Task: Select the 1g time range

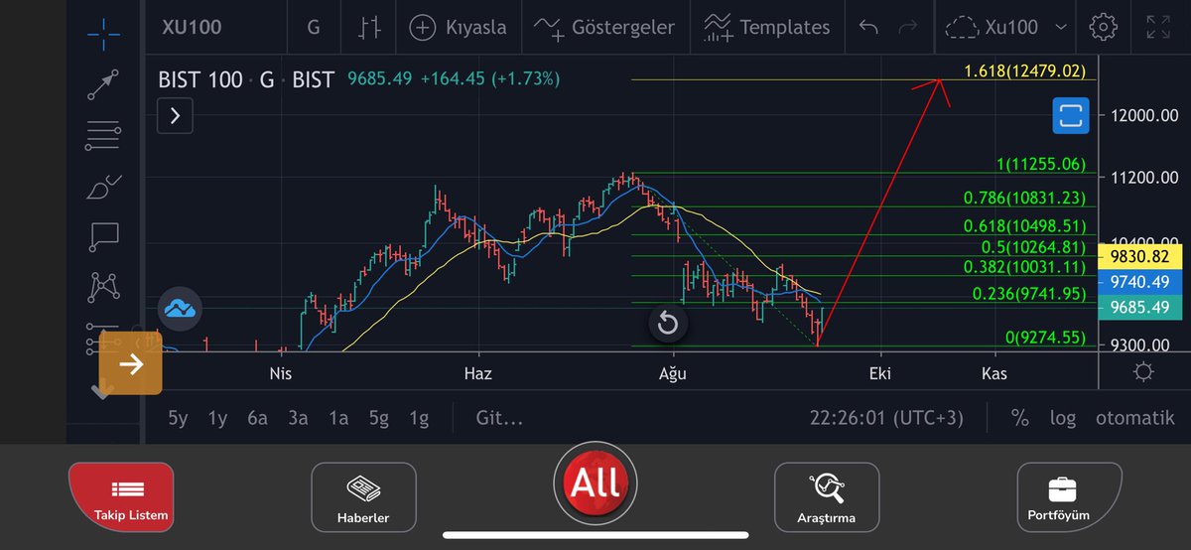Action: click(x=419, y=418)
